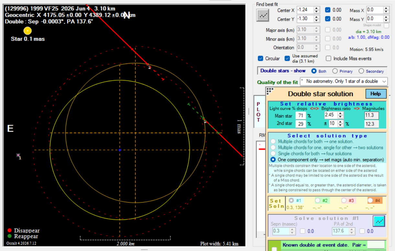Select Secondary for double stars show

click(361, 71)
